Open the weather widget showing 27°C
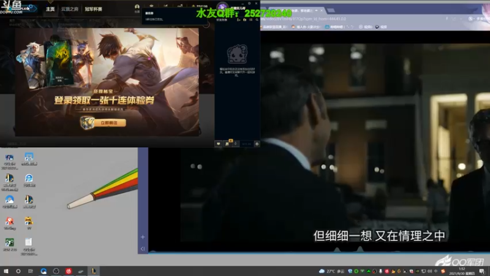 click(331, 271)
